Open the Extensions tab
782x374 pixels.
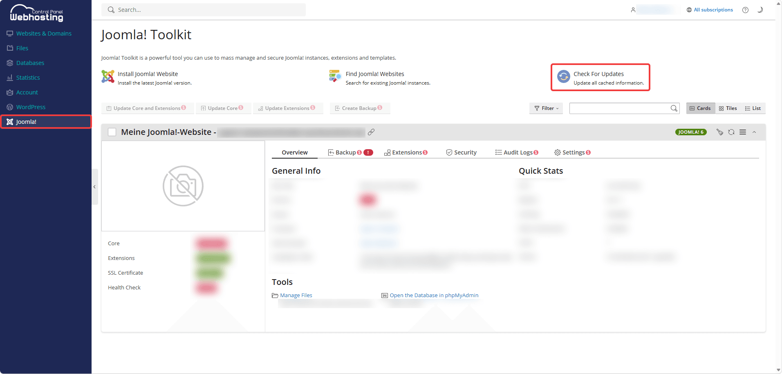[x=406, y=152]
